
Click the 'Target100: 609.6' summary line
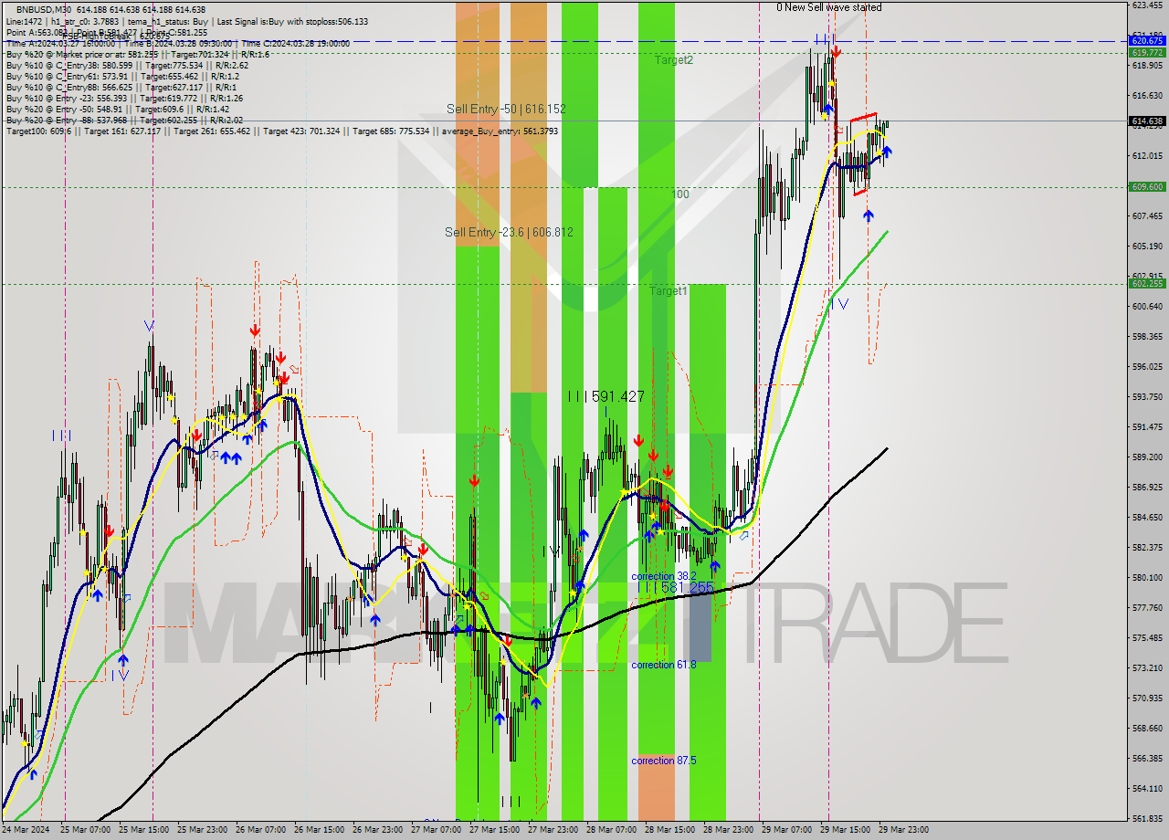click(x=282, y=131)
